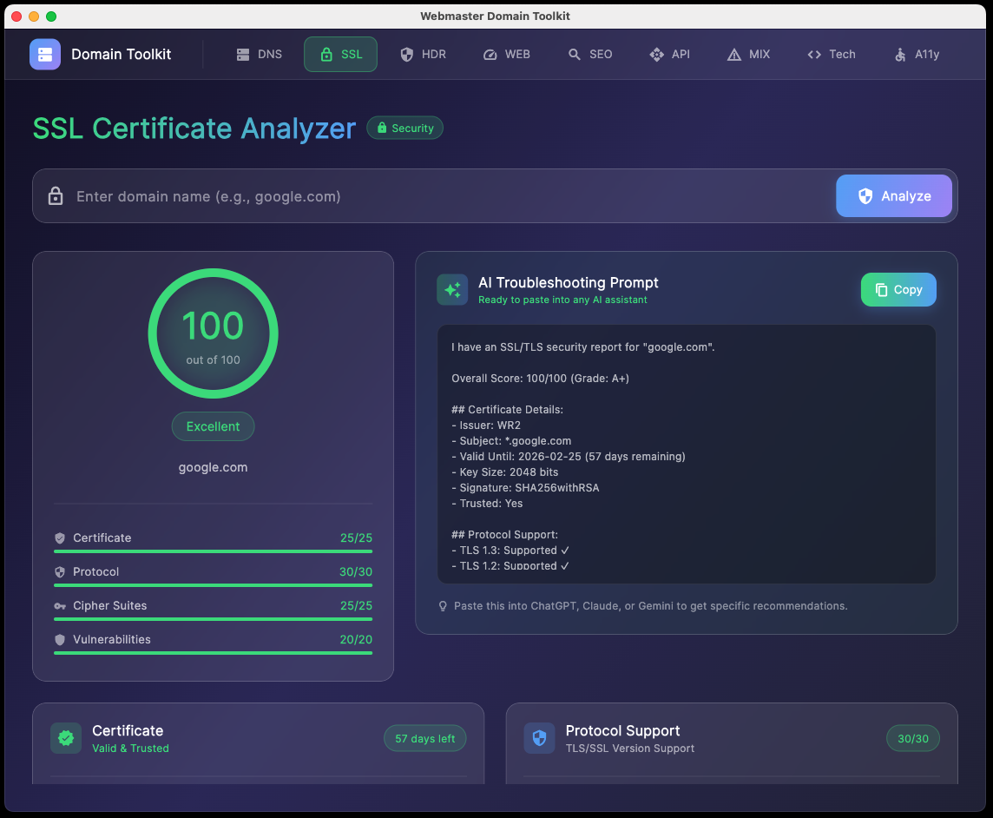Click the "57 days left" badge

(x=424, y=737)
